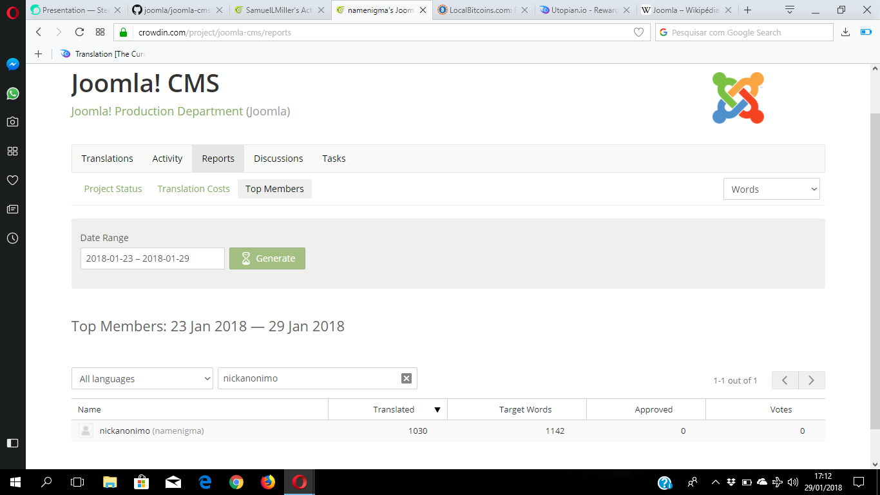Go to next page of results
This screenshot has height=495, width=880.
tap(812, 380)
